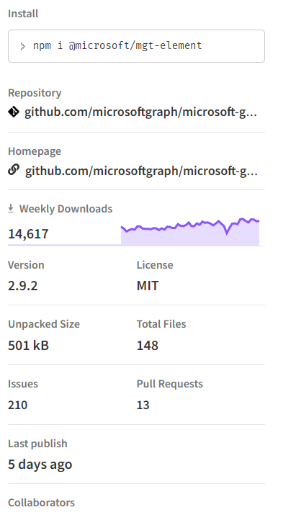
Task: Click the git repository diamond icon
Action: tap(14, 112)
